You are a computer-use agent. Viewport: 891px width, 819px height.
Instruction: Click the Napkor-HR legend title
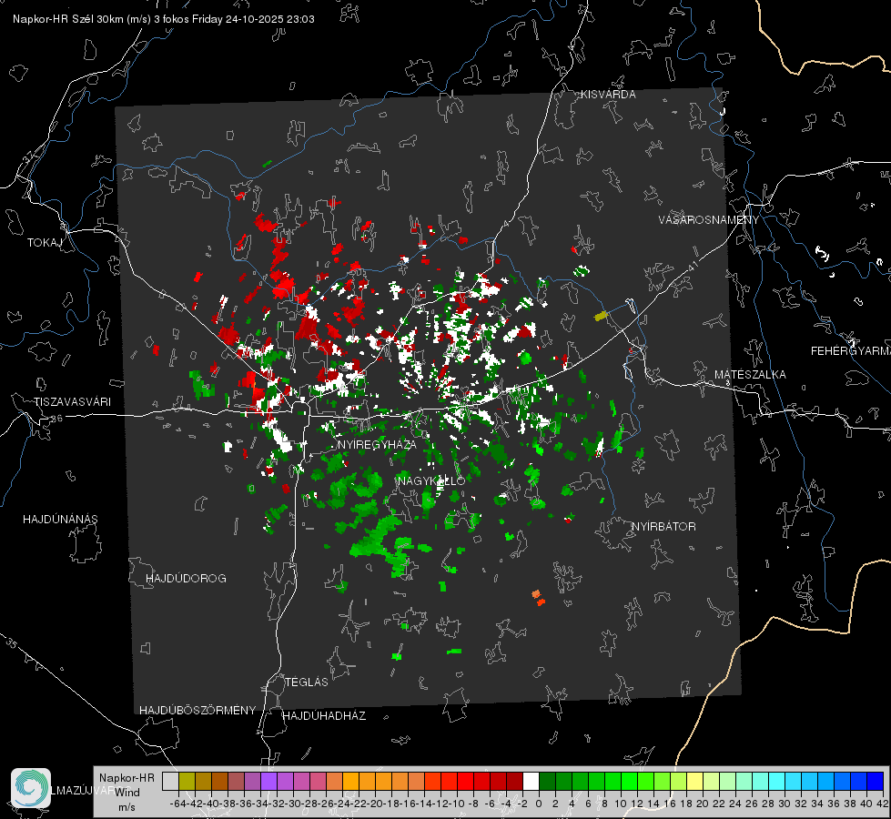click(127, 778)
